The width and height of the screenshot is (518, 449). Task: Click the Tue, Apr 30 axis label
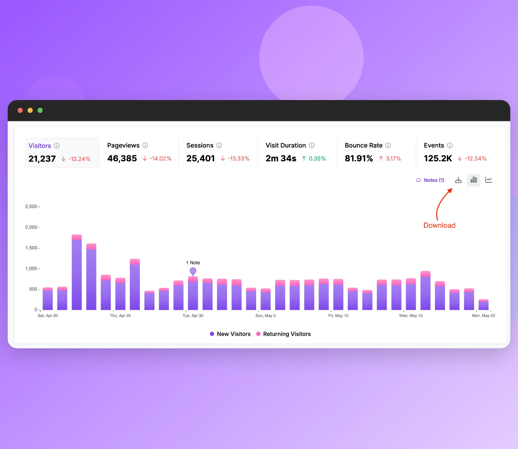[193, 316]
